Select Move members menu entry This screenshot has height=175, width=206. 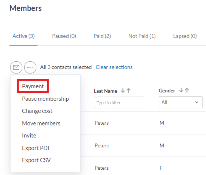point(41,123)
